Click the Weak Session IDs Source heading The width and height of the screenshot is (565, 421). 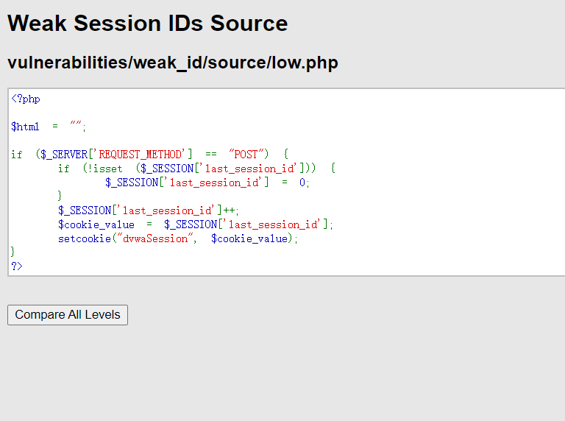pos(147,23)
